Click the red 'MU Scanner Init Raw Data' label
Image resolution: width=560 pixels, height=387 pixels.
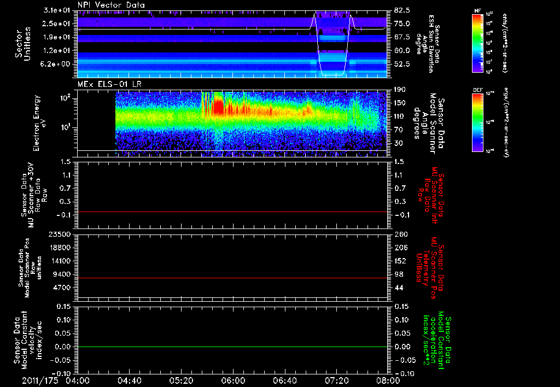(431, 195)
